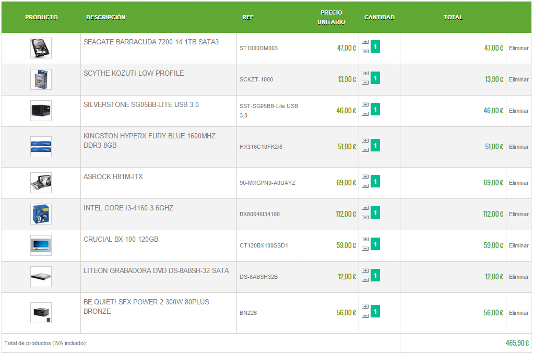
Task: Open INTEL CORE I3-4160 3.6GHZ description
Action: tap(128, 208)
